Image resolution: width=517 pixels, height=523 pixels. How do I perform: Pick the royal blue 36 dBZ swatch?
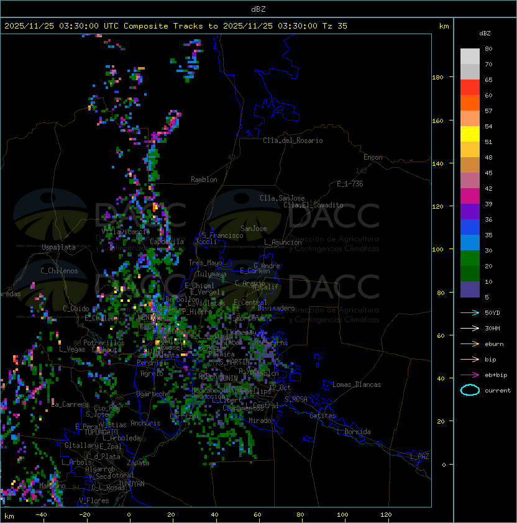(470, 227)
